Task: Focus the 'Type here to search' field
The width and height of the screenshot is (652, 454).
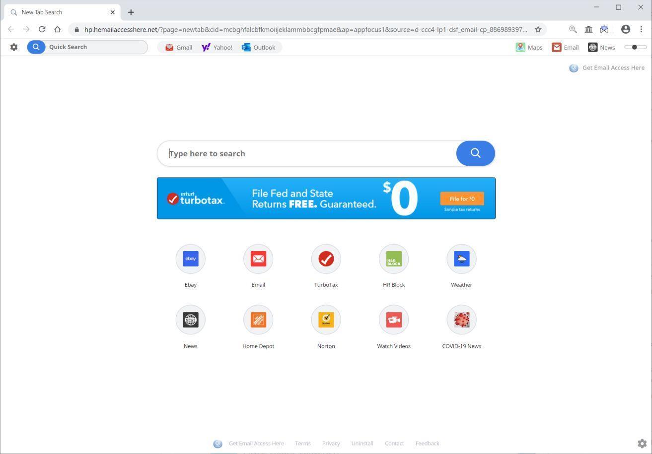Action: (307, 153)
